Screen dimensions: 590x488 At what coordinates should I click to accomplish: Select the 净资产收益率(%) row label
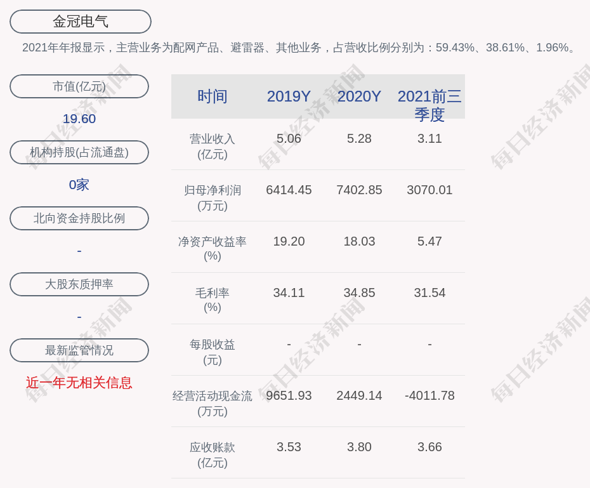(x=213, y=249)
